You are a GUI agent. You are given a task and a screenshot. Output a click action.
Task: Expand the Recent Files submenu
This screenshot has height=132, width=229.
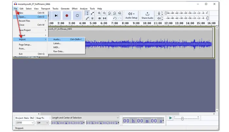click(30, 21)
